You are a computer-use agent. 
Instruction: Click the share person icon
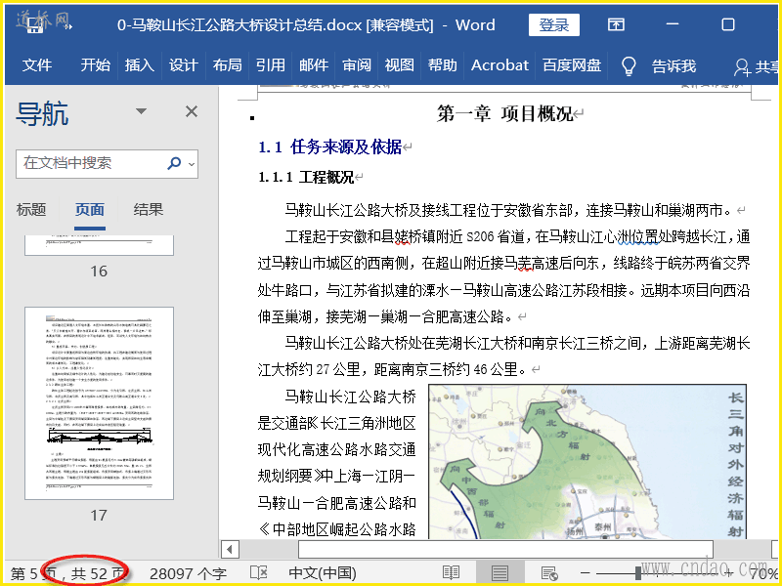click(742, 66)
